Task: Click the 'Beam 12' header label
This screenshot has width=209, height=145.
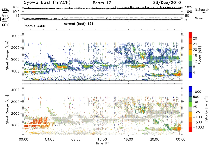Action: [102, 3]
